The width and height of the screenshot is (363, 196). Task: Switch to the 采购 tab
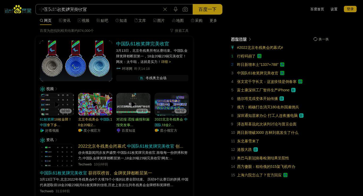197,20
